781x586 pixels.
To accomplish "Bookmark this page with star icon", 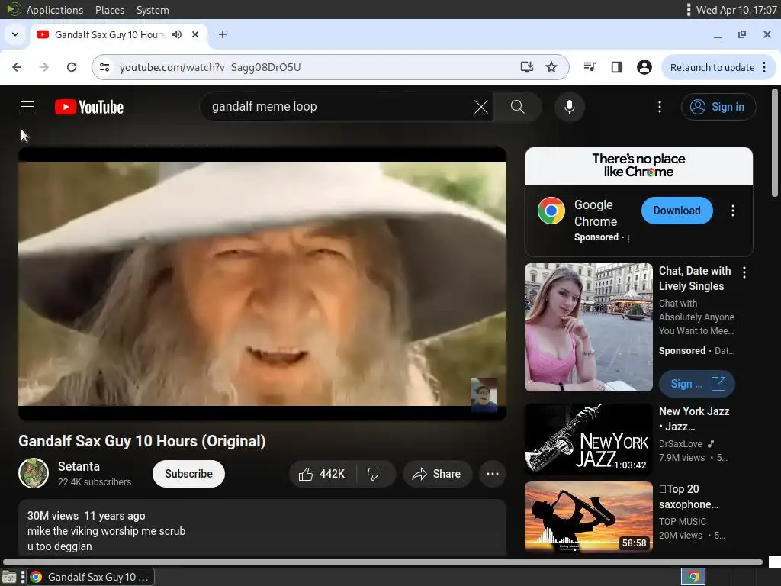I will [x=551, y=67].
